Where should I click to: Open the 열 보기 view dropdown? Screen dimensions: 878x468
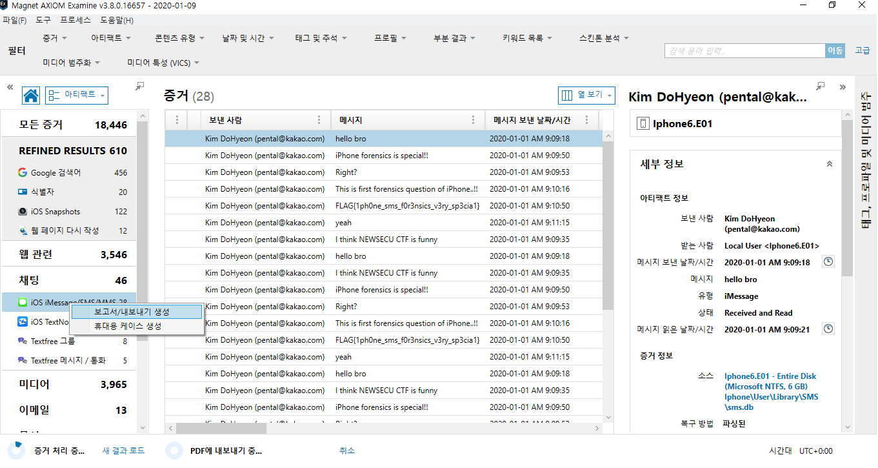pos(586,95)
